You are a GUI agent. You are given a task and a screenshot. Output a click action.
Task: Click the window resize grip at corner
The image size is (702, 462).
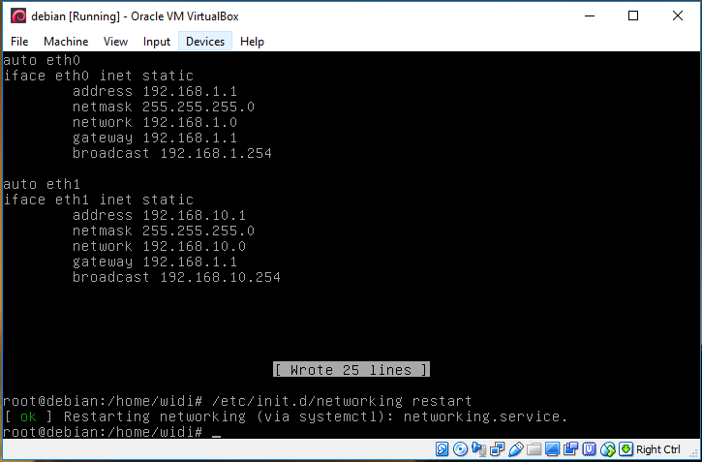pos(695,455)
